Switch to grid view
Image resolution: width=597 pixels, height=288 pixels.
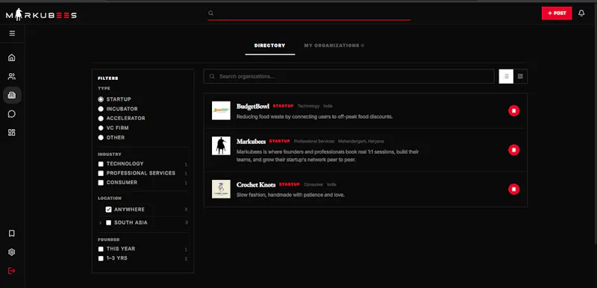[x=520, y=76]
